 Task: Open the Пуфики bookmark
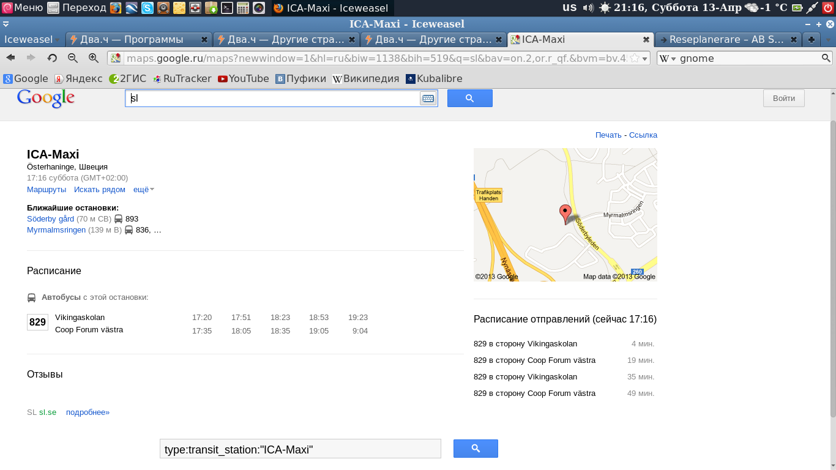pos(300,78)
